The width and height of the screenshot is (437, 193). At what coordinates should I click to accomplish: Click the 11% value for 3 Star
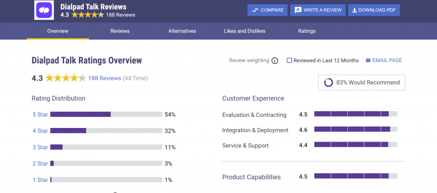(x=170, y=147)
